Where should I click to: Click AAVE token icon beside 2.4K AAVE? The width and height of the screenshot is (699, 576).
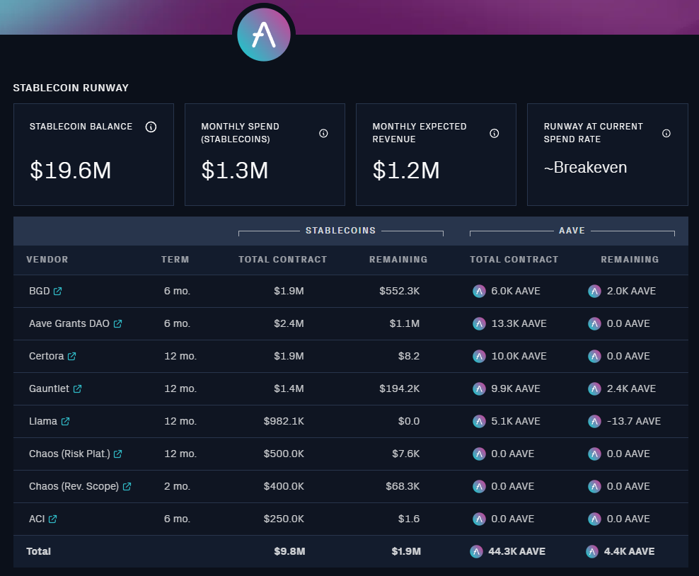click(595, 388)
